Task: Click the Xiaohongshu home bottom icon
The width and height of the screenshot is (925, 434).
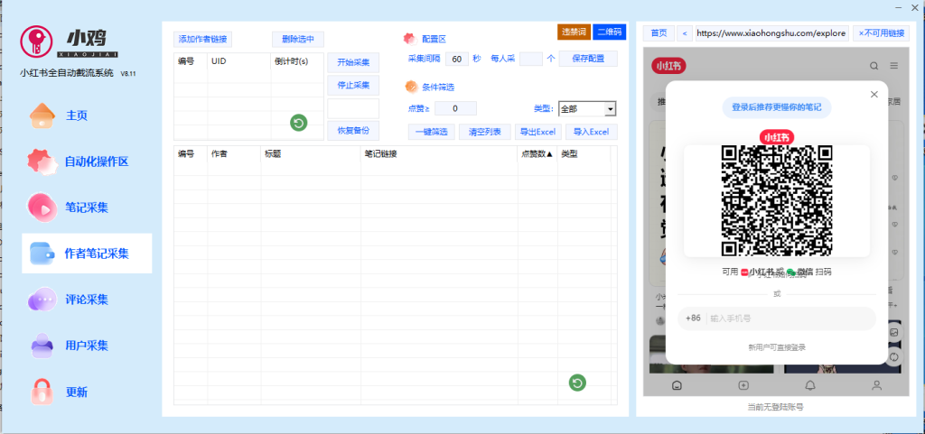Action: click(x=677, y=385)
